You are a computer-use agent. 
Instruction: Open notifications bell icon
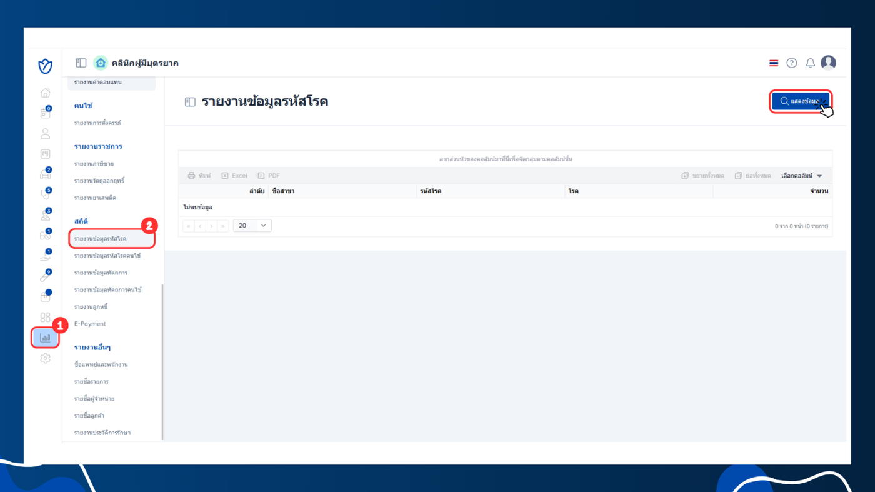point(810,63)
